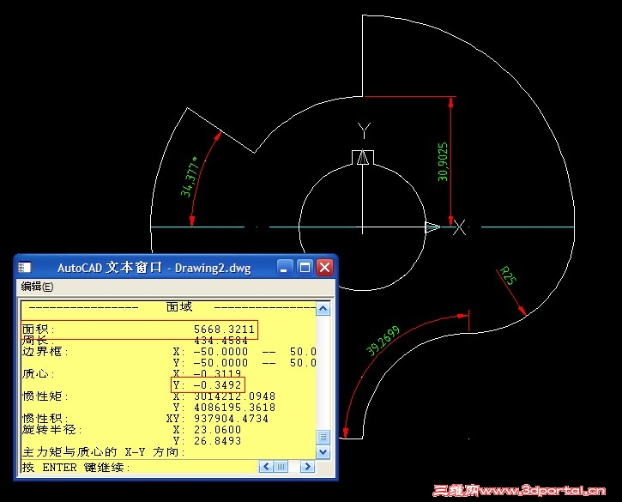The height and width of the screenshot is (502, 622).
Task: Click the 主力矩与质心的 X-Y 方向 line
Action: click(104, 452)
